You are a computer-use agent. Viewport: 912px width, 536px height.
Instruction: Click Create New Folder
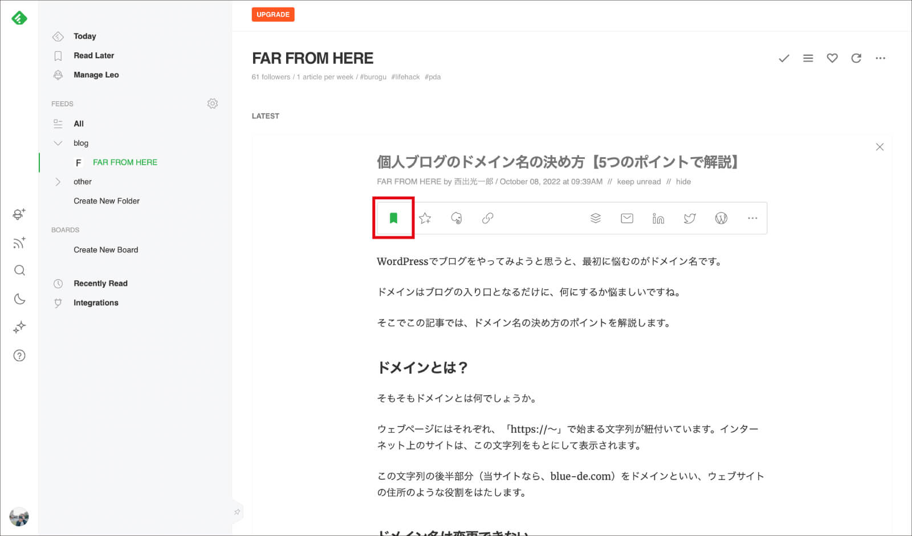[x=107, y=201]
